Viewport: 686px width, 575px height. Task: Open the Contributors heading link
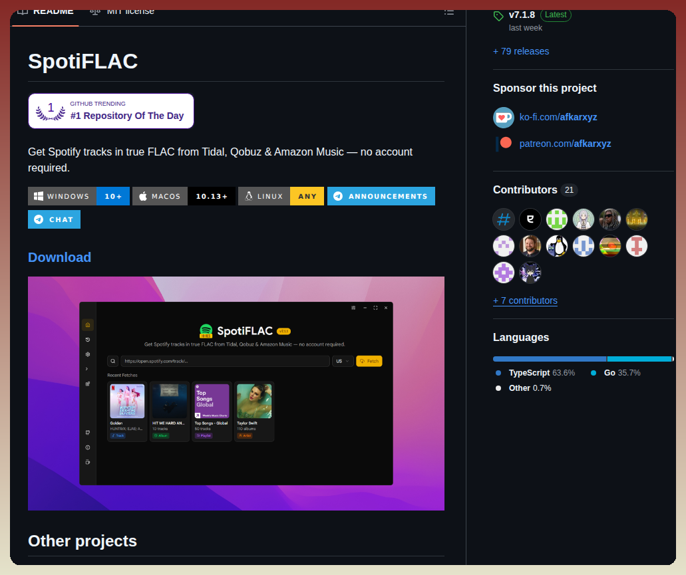(x=525, y=189)
